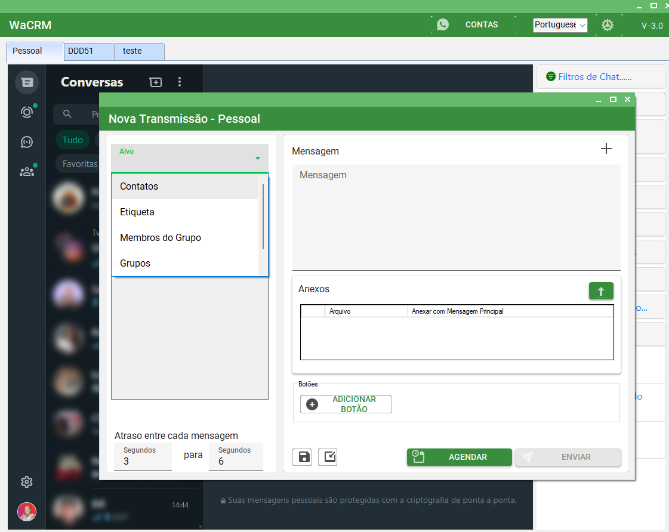Open the Conversas three-dot menu

coord(180,82)
